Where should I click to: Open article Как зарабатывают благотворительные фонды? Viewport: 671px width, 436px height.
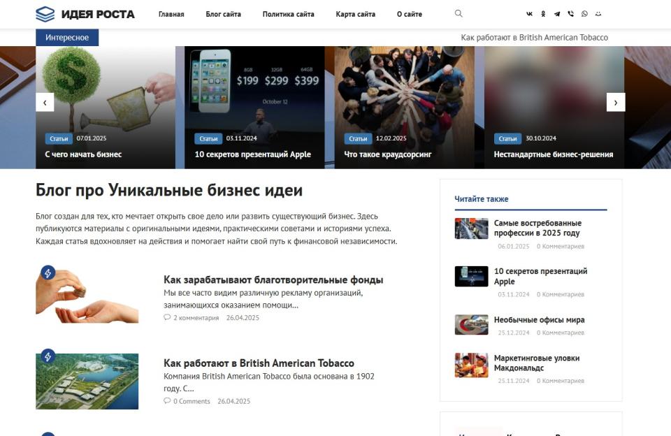[273, 279]
